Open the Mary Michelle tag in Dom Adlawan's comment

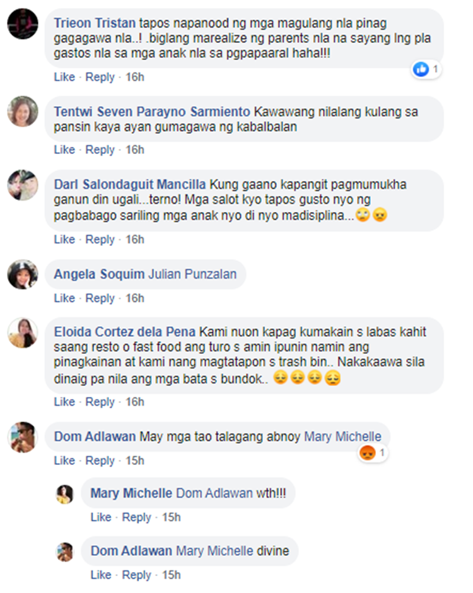pyautogui.click(x=342, y=437)
